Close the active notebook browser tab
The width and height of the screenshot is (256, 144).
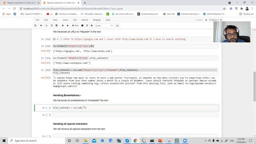click(78, 3)
